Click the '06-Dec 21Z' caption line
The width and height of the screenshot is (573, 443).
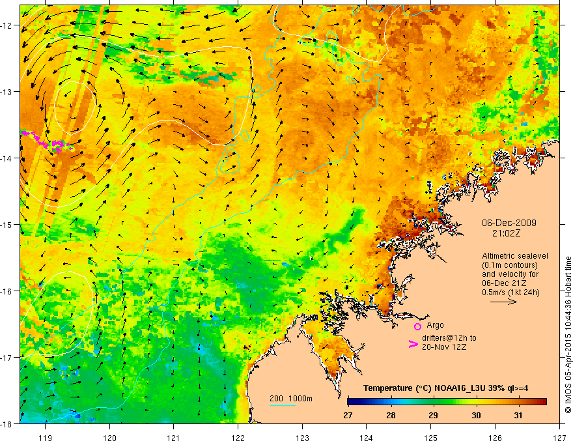click(504, 283)
